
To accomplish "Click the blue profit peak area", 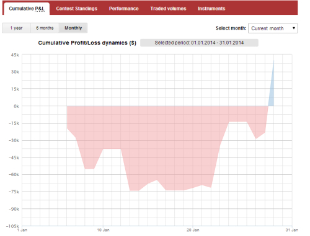I will coord(272,91).
